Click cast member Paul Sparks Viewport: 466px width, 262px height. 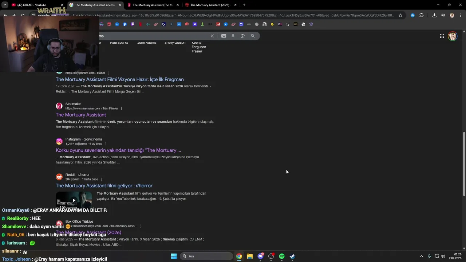119,43
